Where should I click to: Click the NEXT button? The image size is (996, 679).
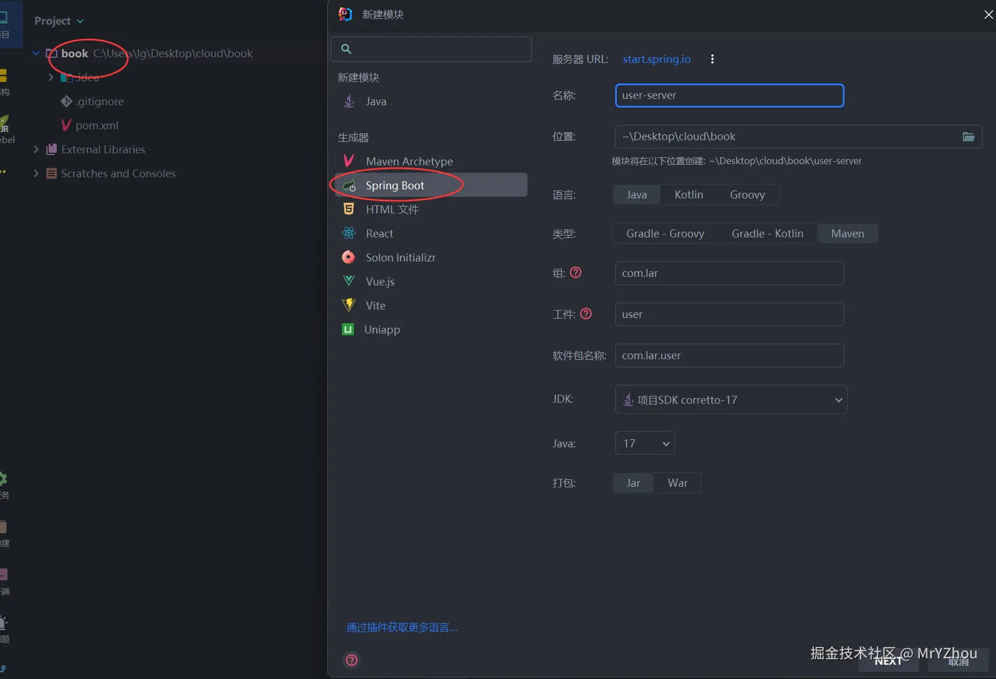(x=888, y=661)
